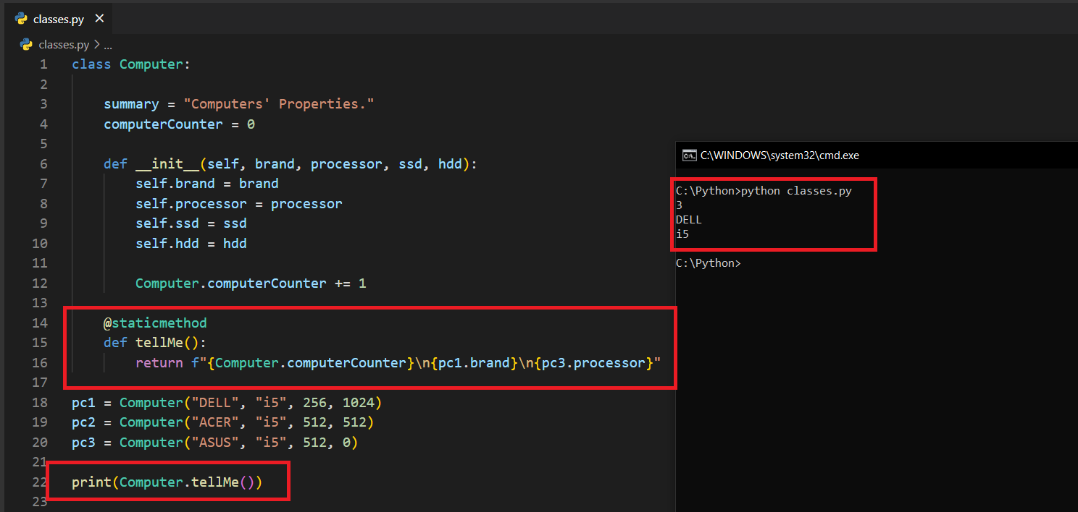Click the Python icon in the breadcrumb bar
The image size is (1078, 512).
pos(27,45)
